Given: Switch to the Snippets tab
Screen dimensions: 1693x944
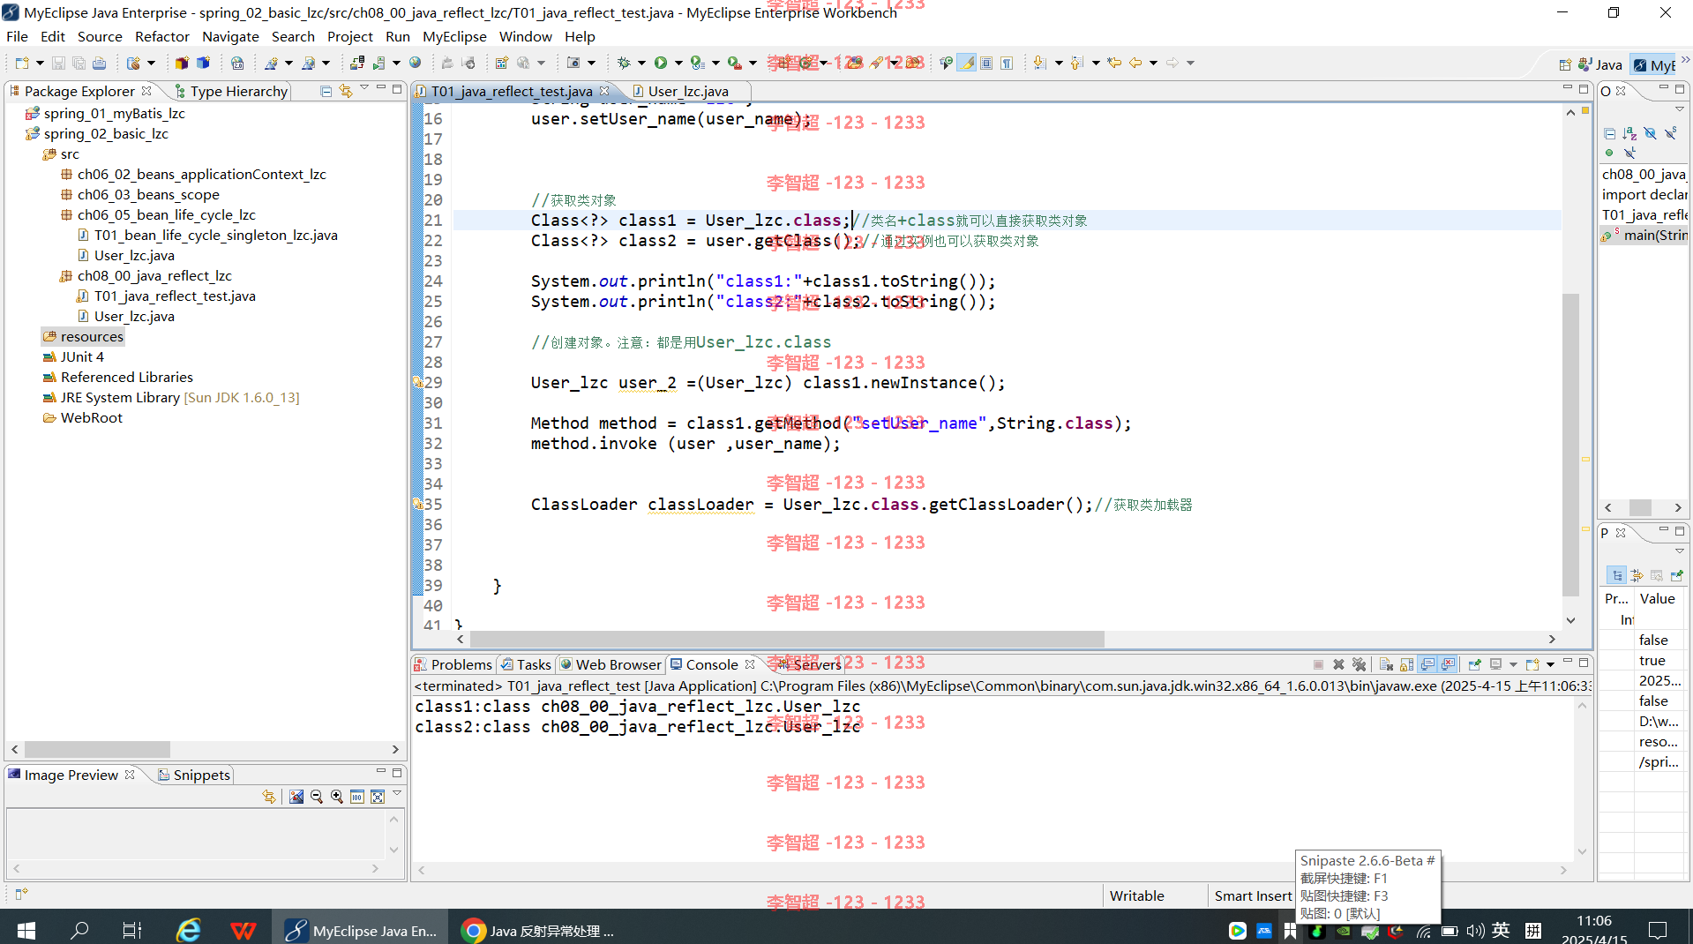Looking at the screenshot, I should pyautogui.click(x=193, y=775).
